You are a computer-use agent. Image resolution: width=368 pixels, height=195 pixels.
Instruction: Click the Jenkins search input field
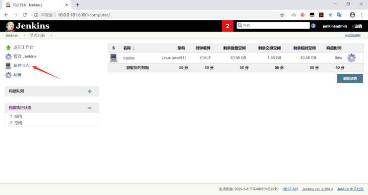tap(273, 26)
